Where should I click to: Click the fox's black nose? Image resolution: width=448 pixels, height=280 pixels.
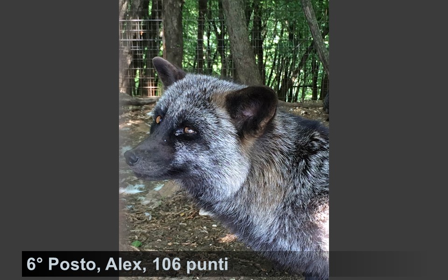(x=131, y=158)
